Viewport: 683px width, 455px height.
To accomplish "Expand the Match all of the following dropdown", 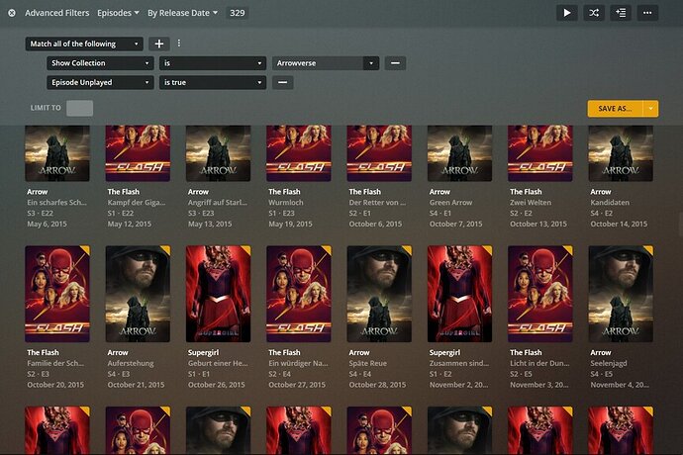I will [84, 44].
